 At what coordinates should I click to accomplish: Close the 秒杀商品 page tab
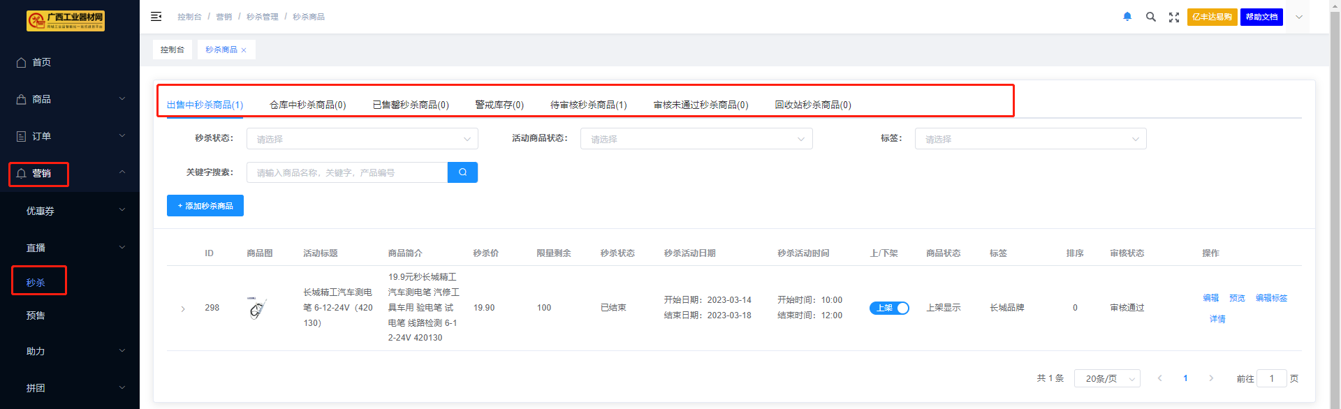(x=244, y=50)
